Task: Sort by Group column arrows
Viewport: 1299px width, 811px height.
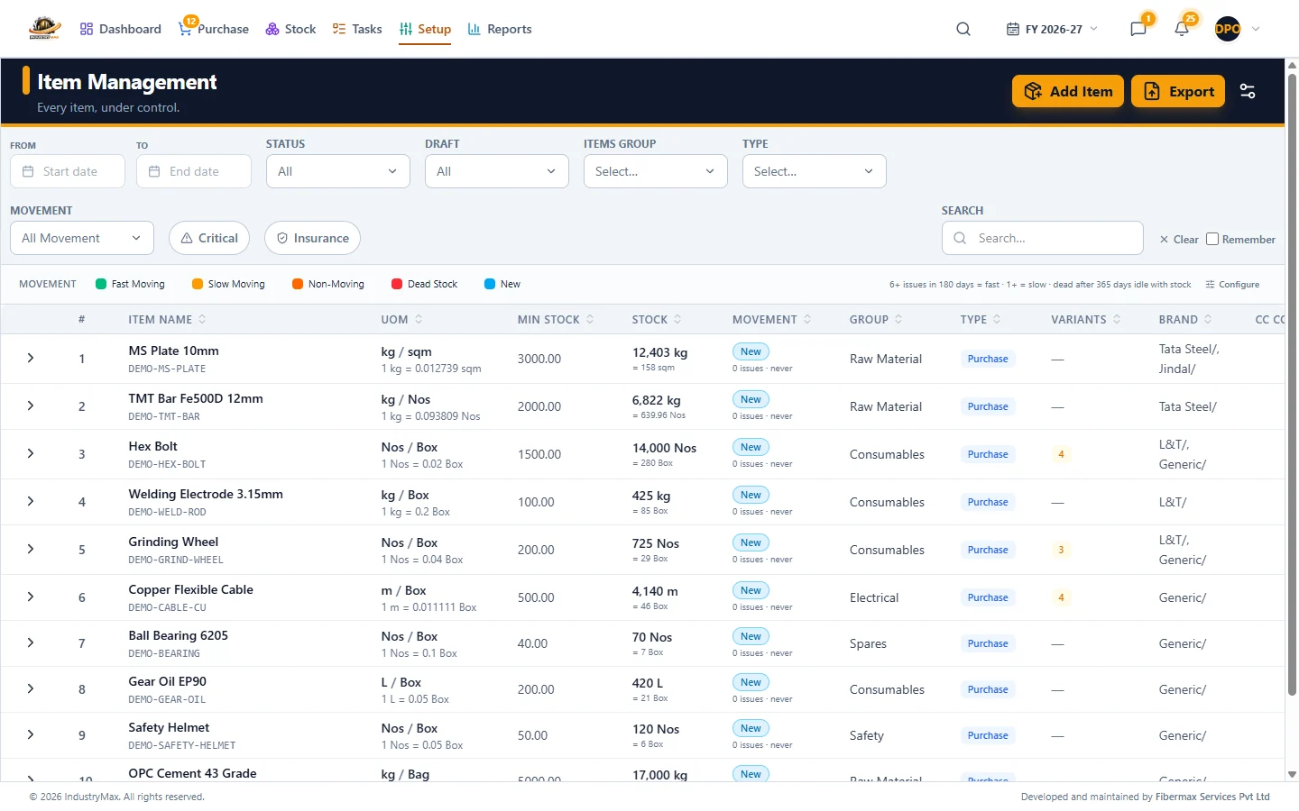Action: (x=898, y=319)
